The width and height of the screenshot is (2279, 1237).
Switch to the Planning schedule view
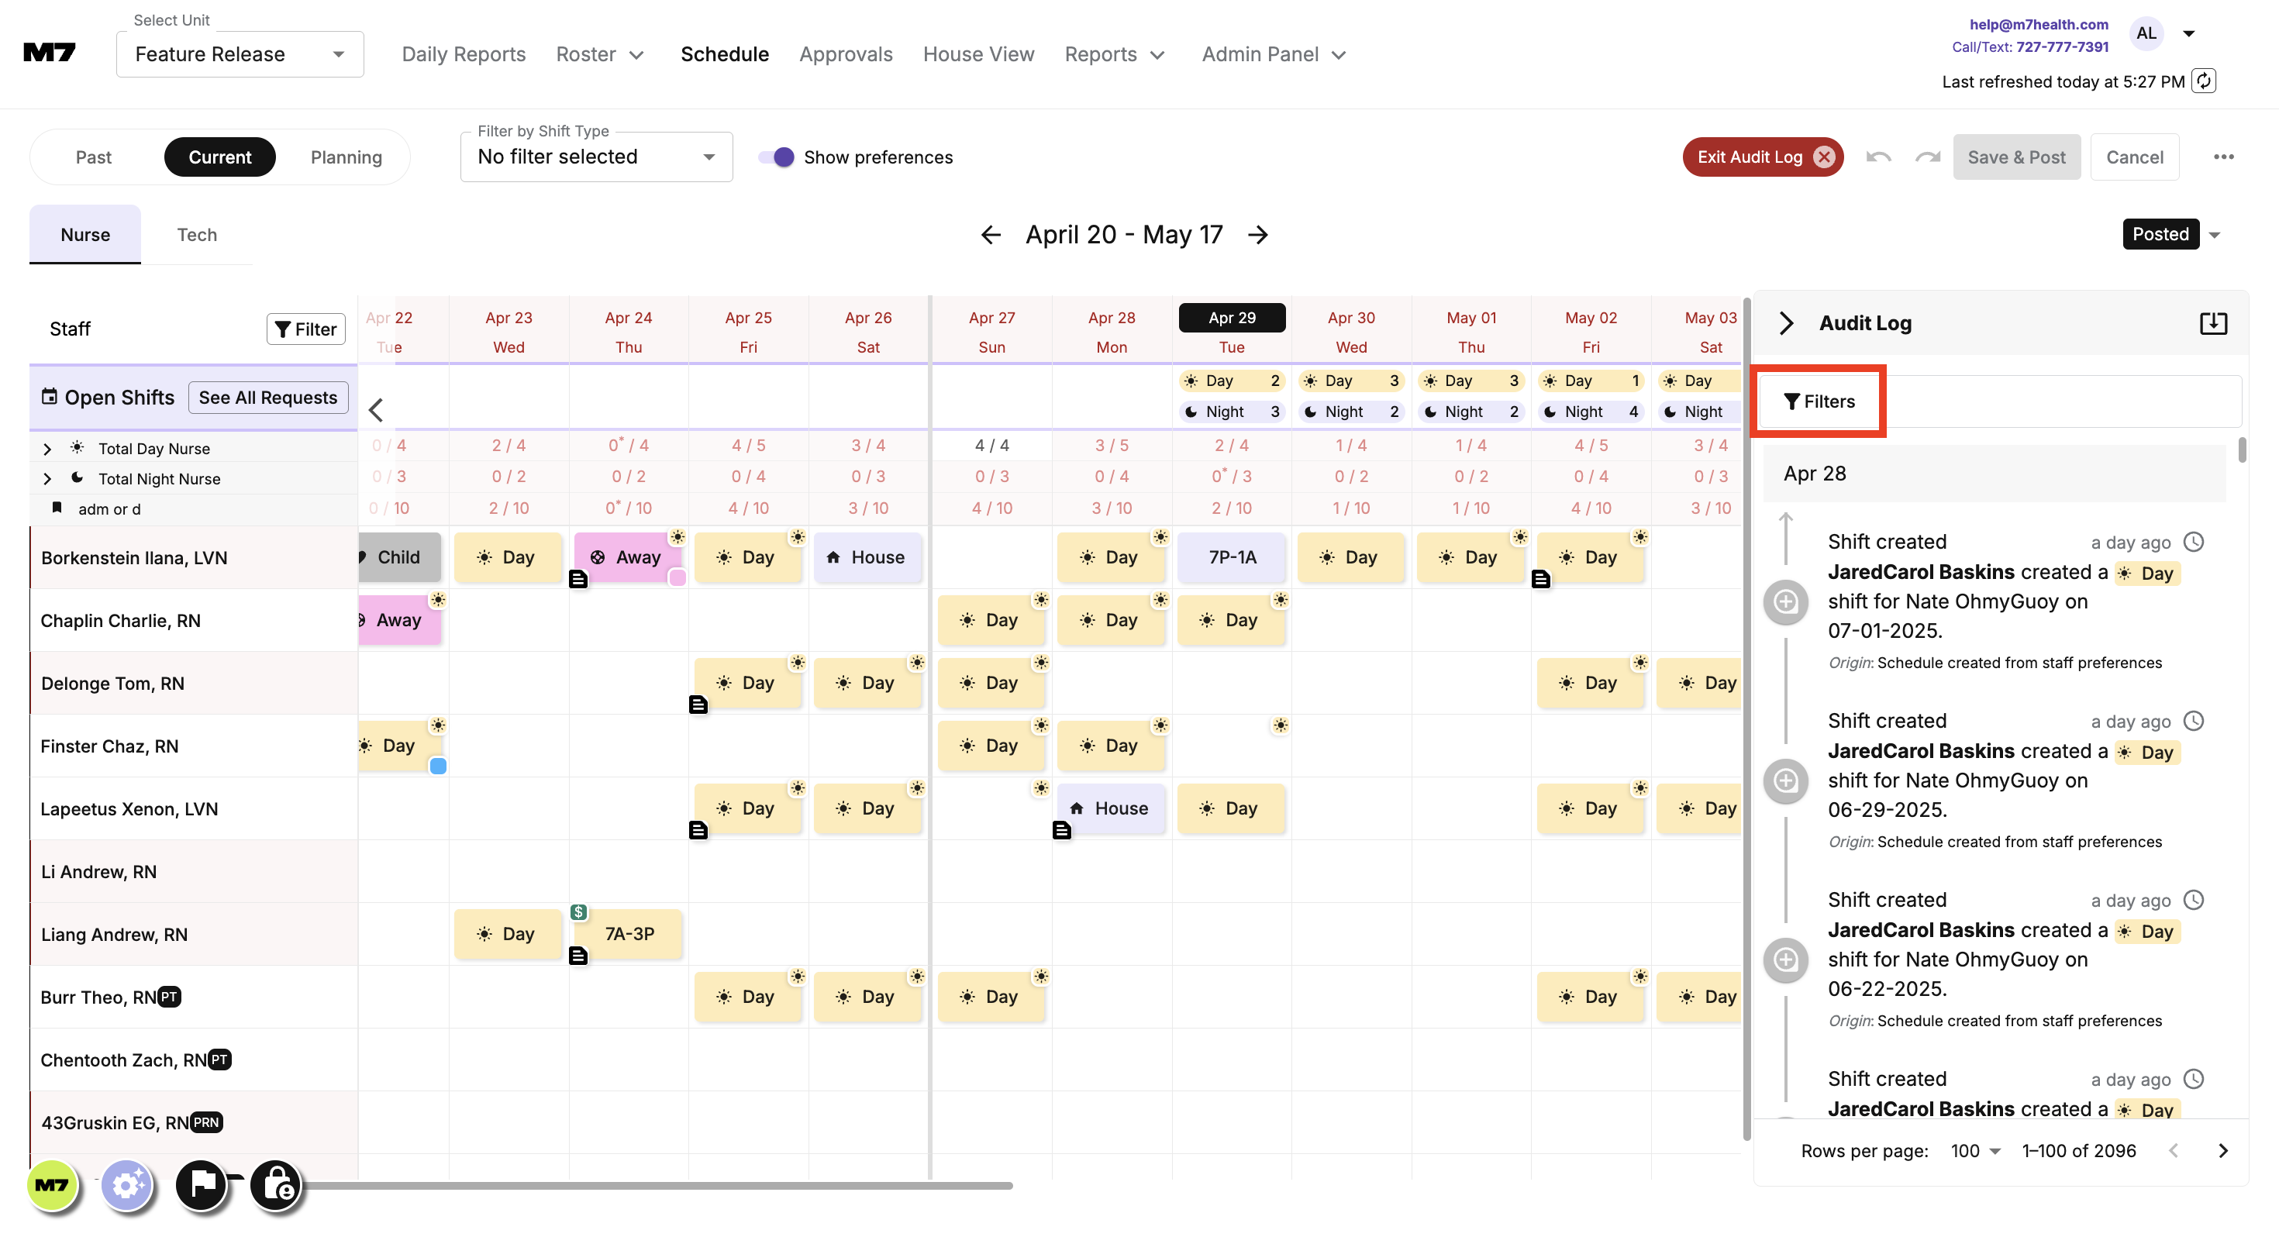346,157
